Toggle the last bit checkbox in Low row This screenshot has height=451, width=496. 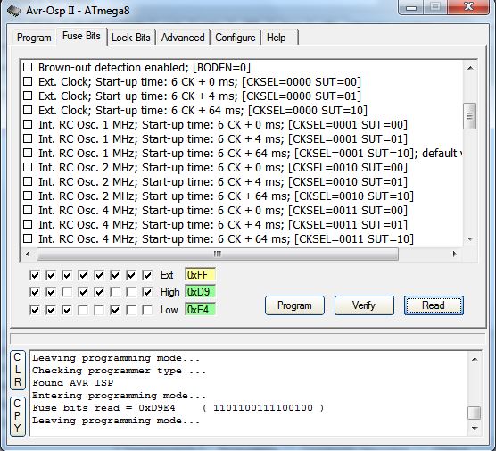click(x=147, y=310)
